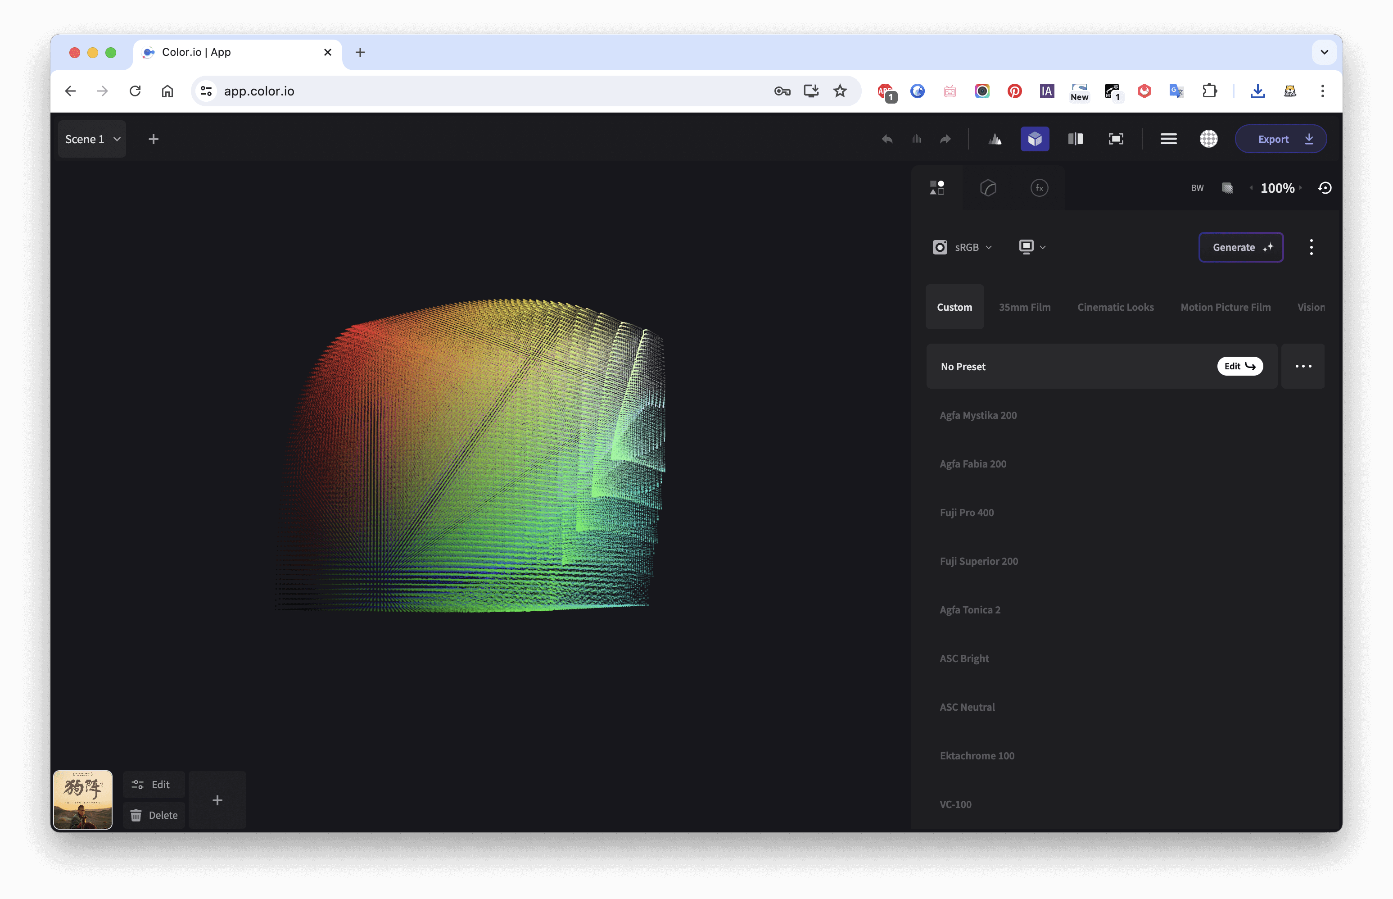Screen dimensions: 1393x899
Task: Click the dotted globe icon next to Export
Action: [x=1208, y=139]
